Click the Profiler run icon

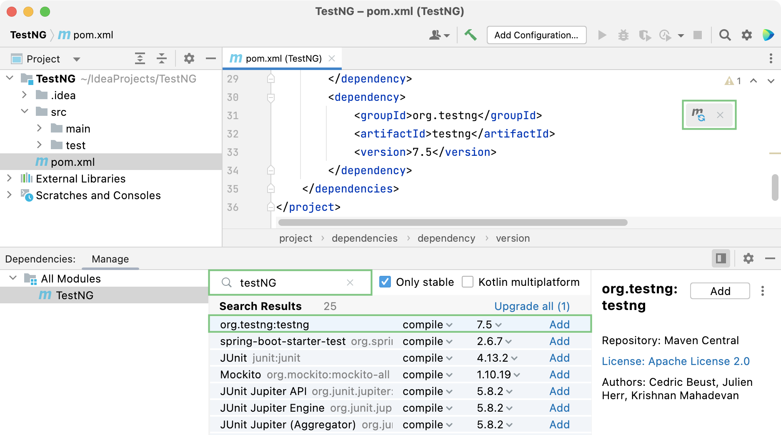click(666, 35)
